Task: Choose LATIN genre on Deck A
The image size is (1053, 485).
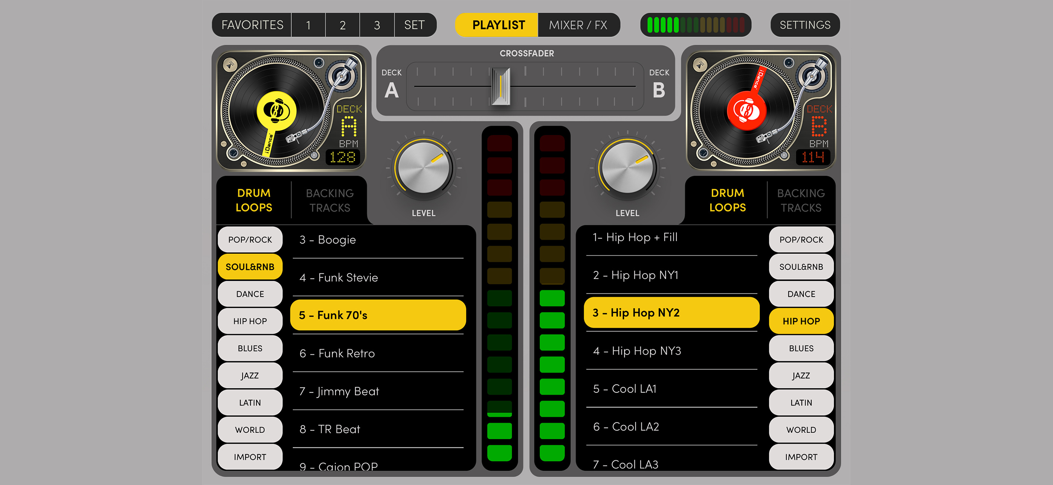Action: click(250, 403)
